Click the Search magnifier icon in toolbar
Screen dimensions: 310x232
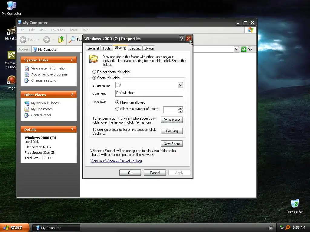click(x=72, y=40)
